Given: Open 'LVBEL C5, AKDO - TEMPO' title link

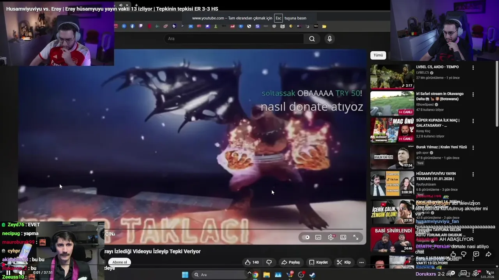Looking at the screenshot, I should point(437,67).
